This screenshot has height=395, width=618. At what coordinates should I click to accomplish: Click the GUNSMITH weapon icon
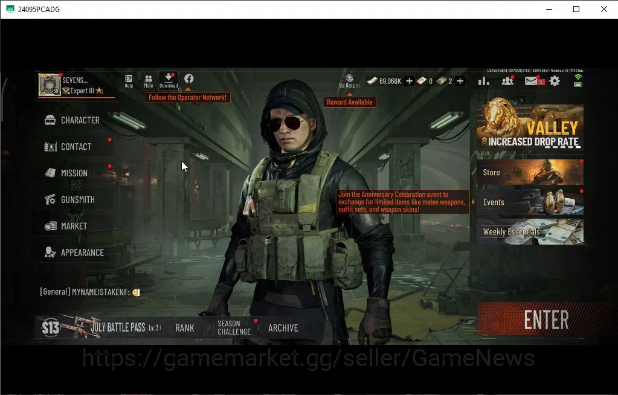50,199
